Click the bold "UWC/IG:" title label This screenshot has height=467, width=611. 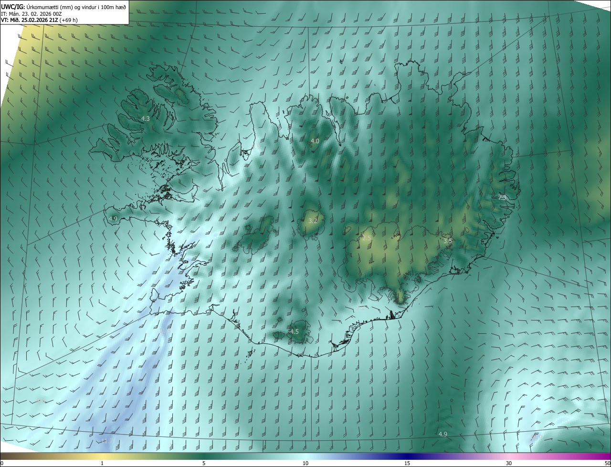12,7
